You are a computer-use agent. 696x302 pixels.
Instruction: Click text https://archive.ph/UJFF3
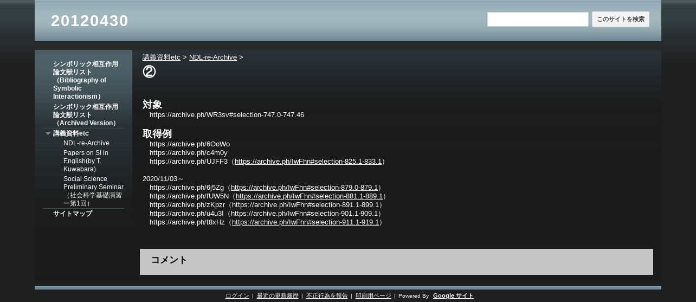pos(189,162)
